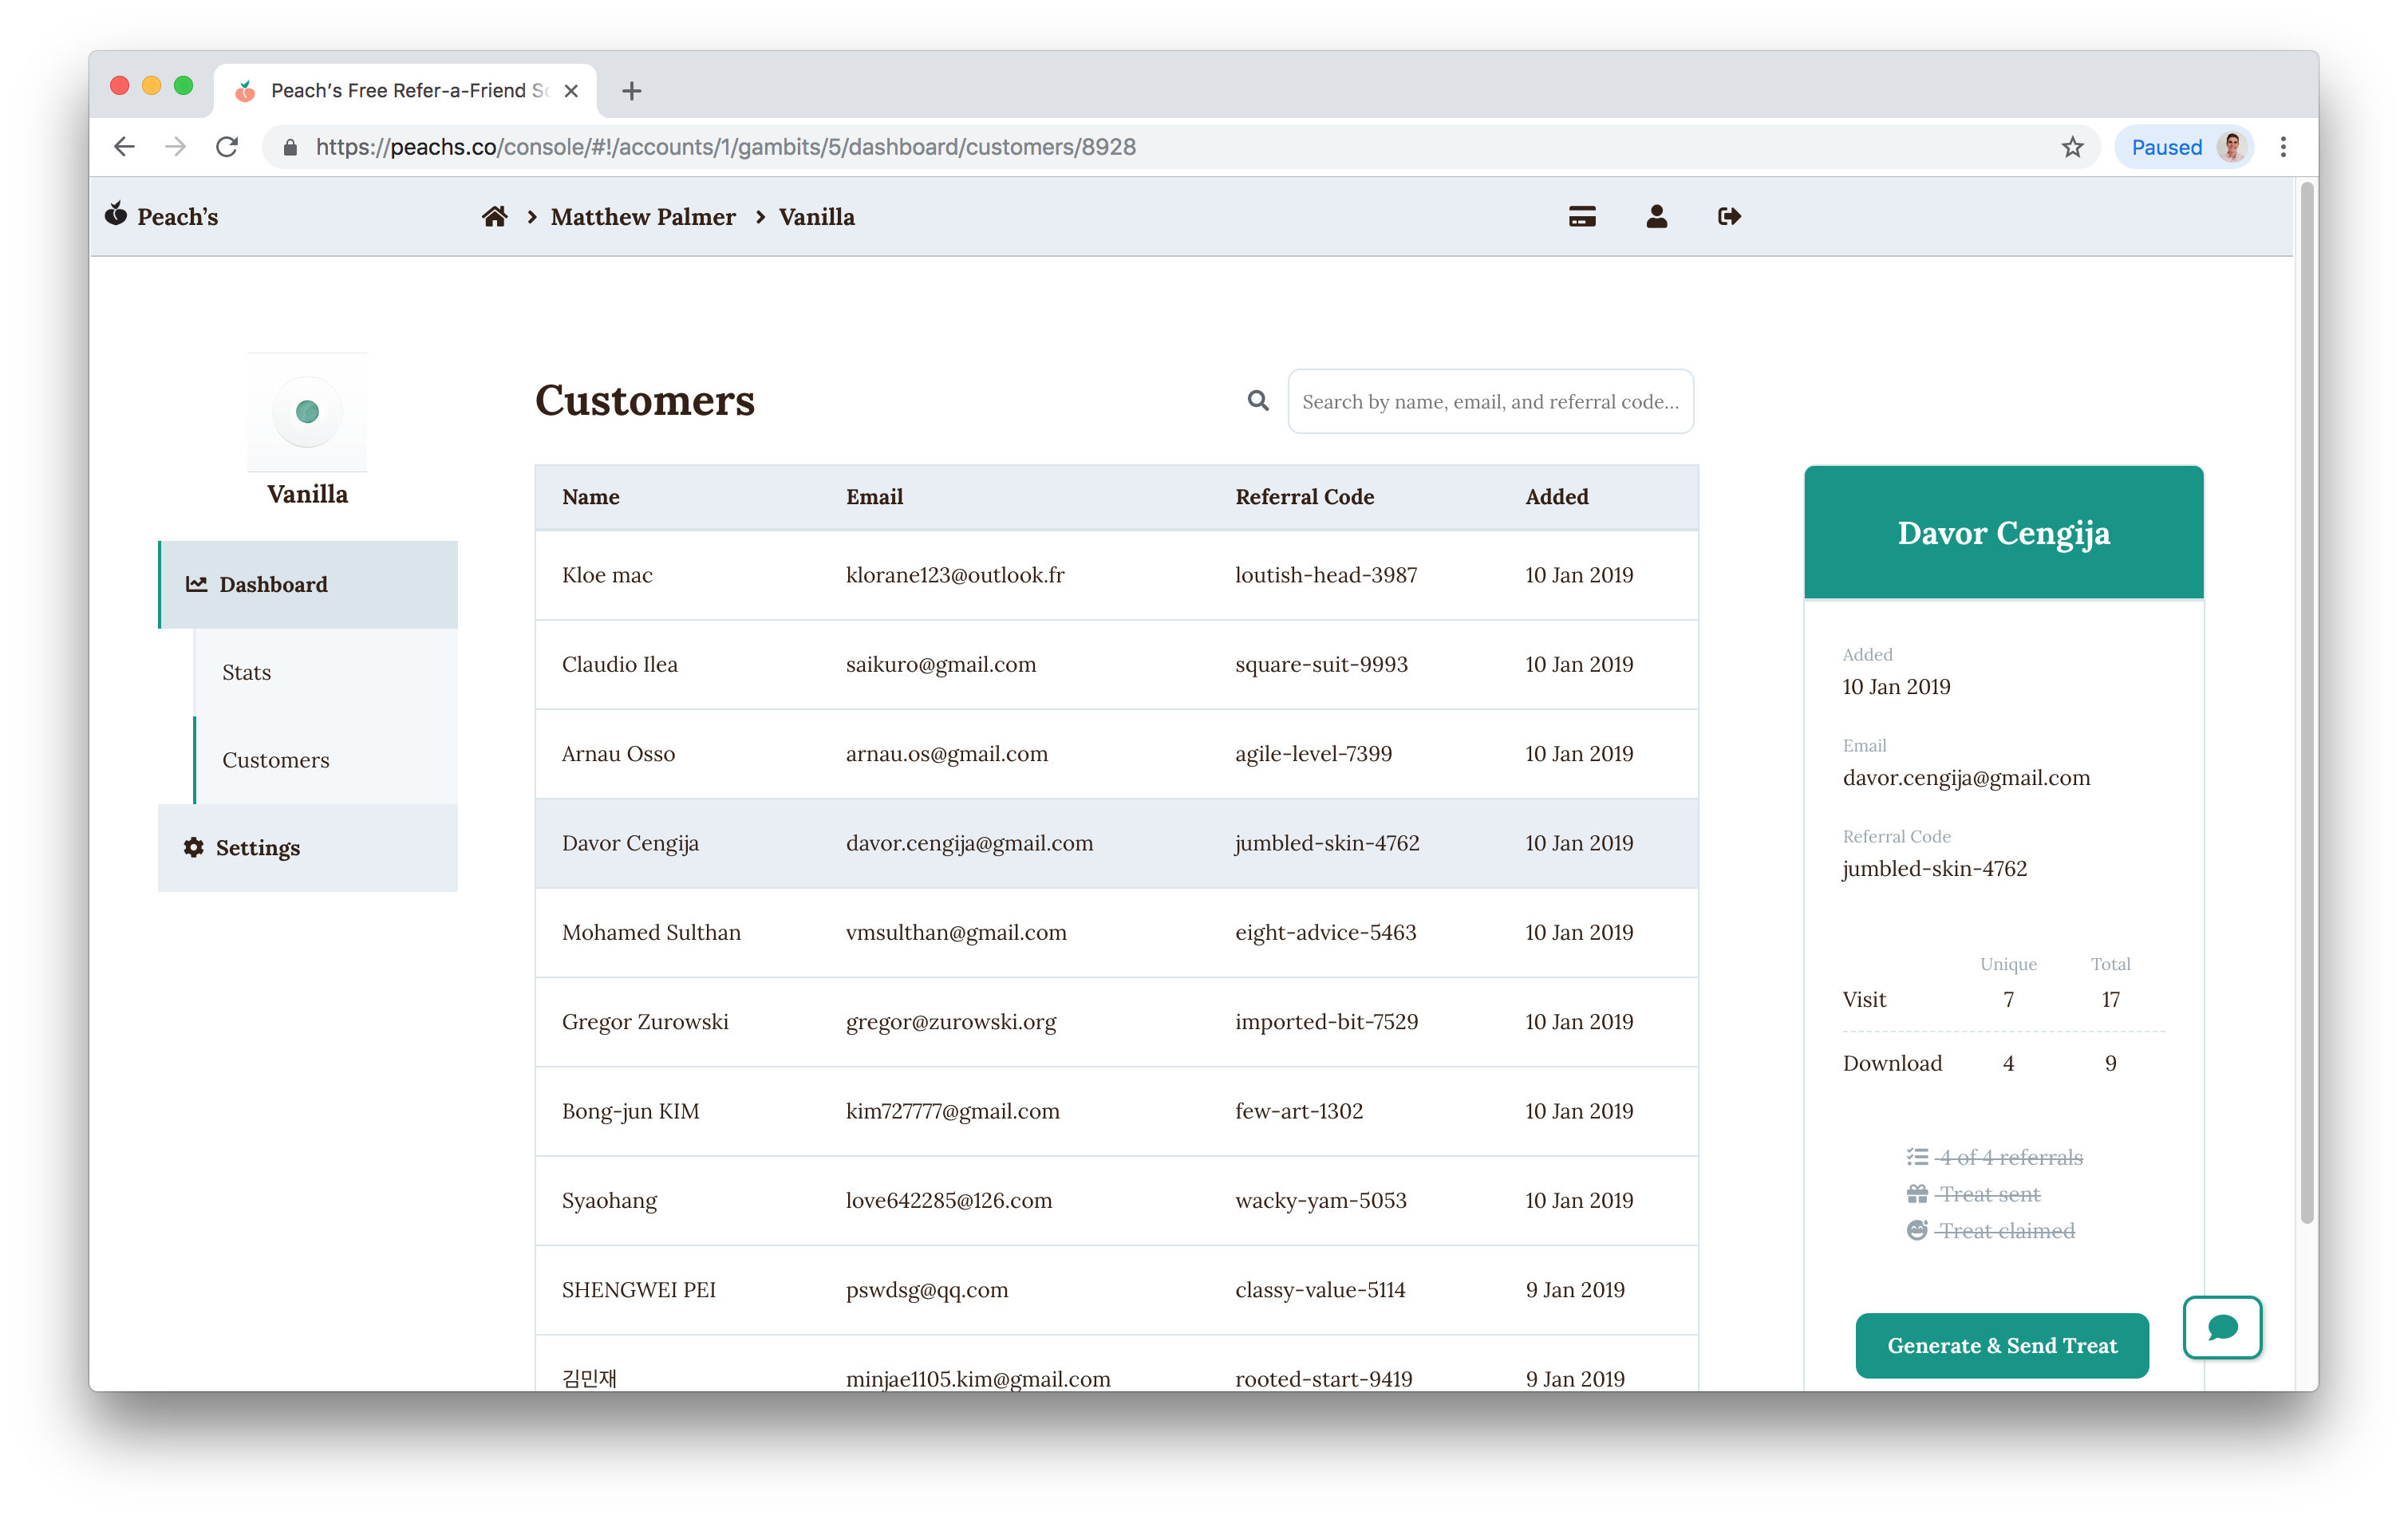Click the sign out arrow icon
Screen dimensions: 2408x1519
coord(1729,217)
